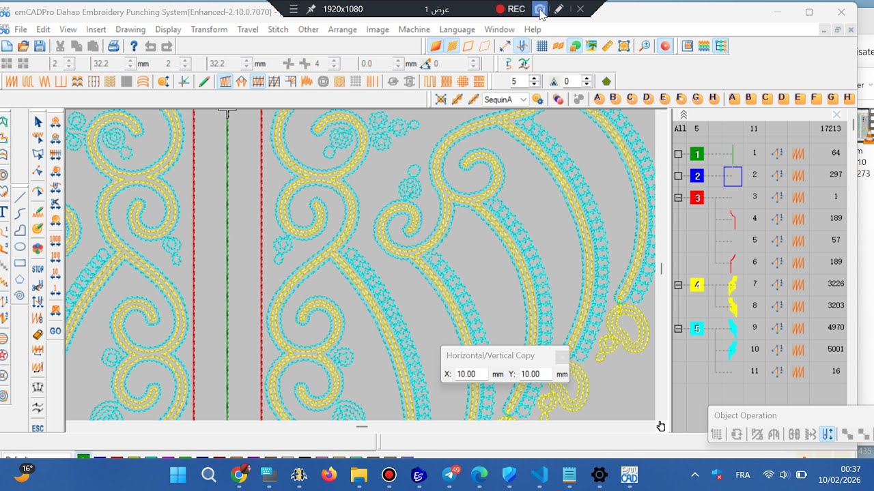Click the yellow color 4 swatch
The image size is (874, 491).
[696, 285]
